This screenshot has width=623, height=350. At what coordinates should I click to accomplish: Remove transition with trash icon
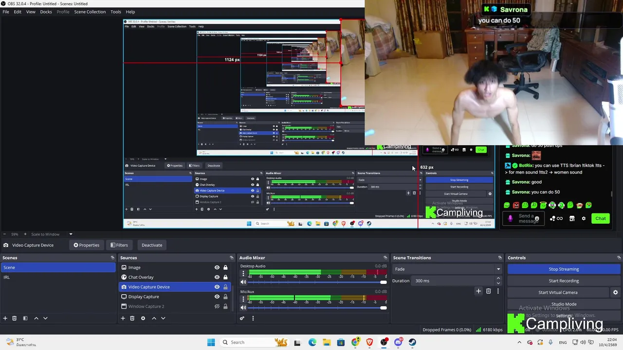tap(488, 291)
